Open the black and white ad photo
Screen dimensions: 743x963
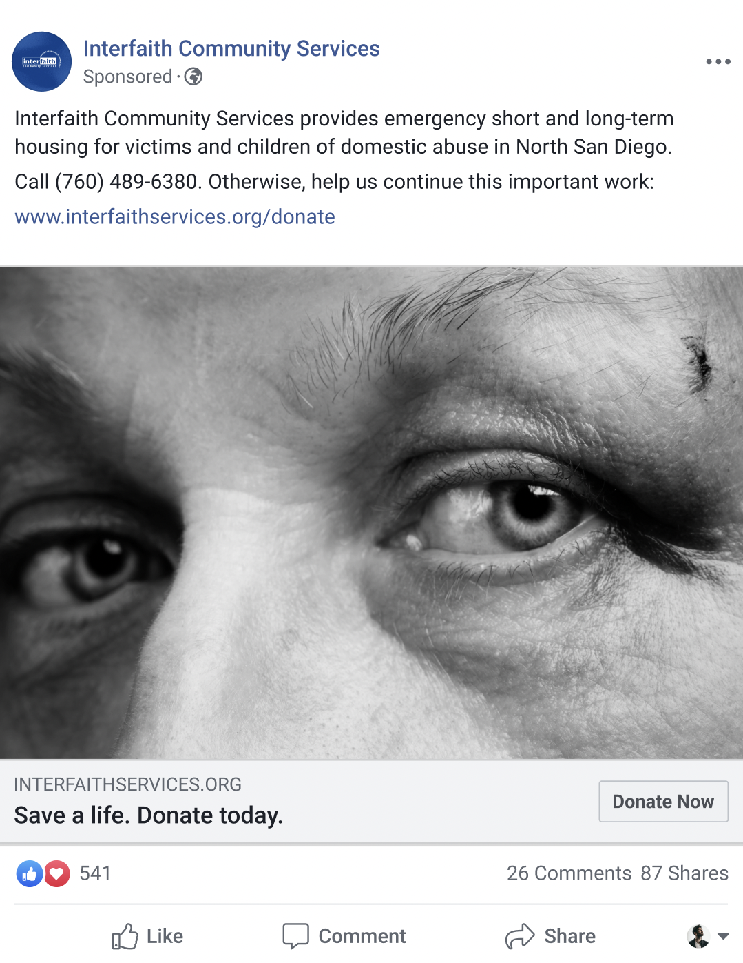(x=371, y=513)
